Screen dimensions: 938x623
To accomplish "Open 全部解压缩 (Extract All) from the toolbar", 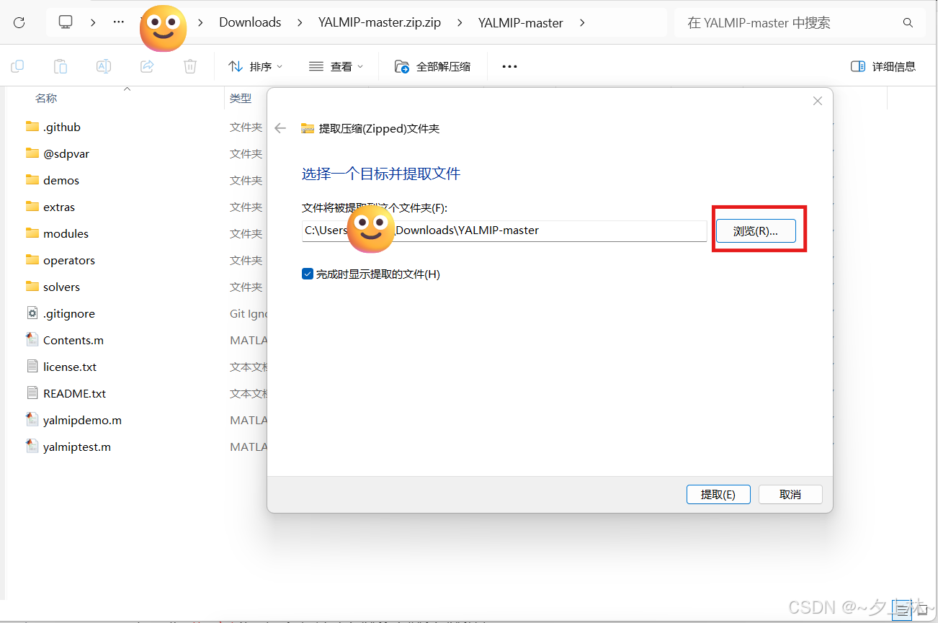I will pyautogui.click(x=433, y=66).
